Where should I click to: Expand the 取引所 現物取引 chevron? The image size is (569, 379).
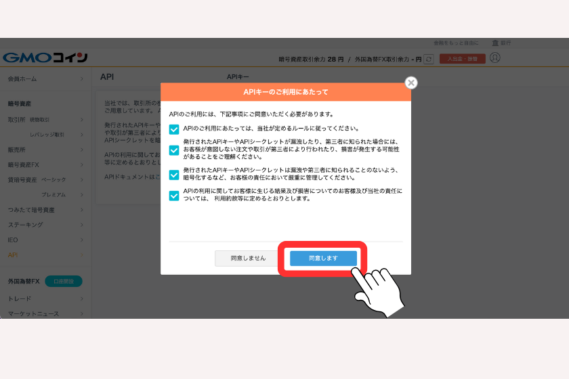[81, 120]
